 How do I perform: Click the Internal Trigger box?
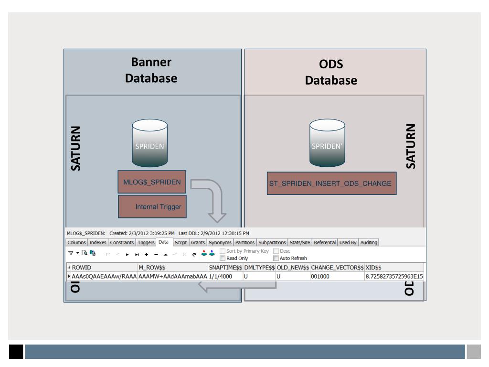(x=152, y=206)
